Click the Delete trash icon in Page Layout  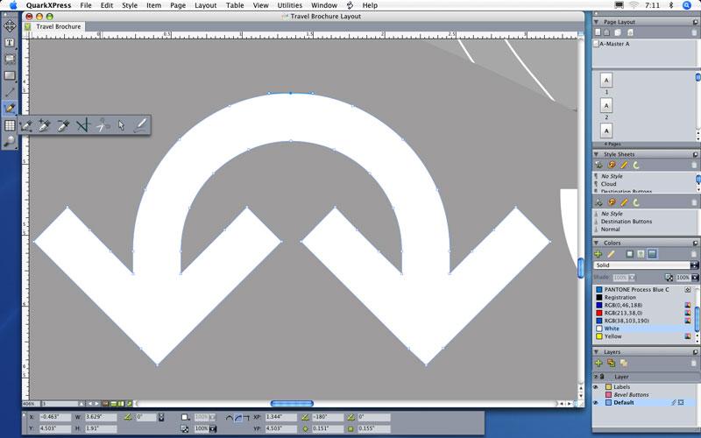coord(694,32)
